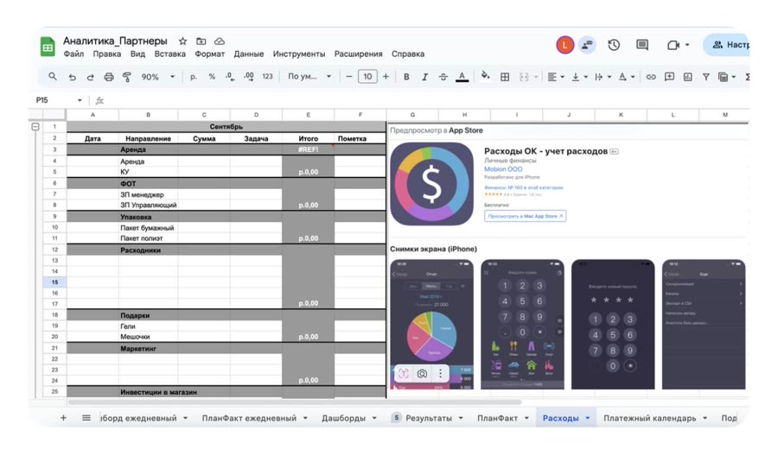778x462 pixels.
Task: Check cloud save status icon
Action: coord(220,41)
